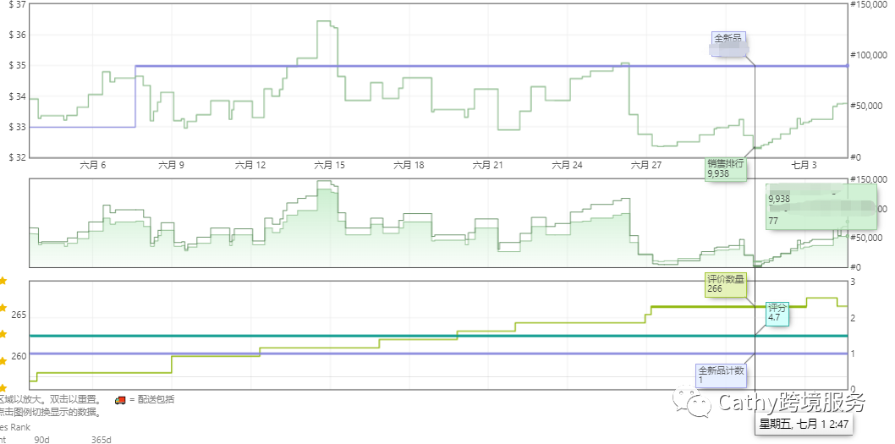Click the 六月 24 date label
895x444 pixels.
[x=568, y=166]
